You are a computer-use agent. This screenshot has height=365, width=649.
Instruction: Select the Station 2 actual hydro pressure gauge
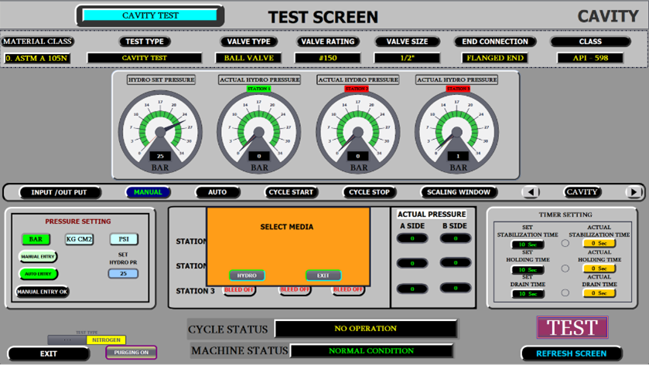click(x=357, y=132)
